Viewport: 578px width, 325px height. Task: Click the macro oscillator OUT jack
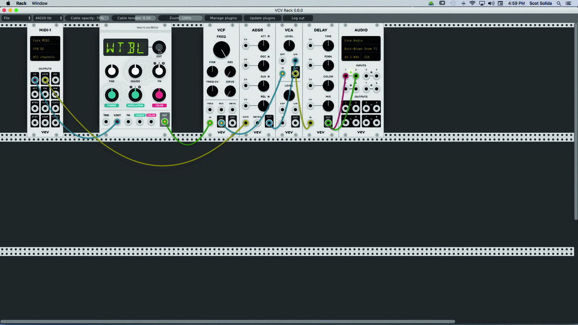click(x=165, y=122)
